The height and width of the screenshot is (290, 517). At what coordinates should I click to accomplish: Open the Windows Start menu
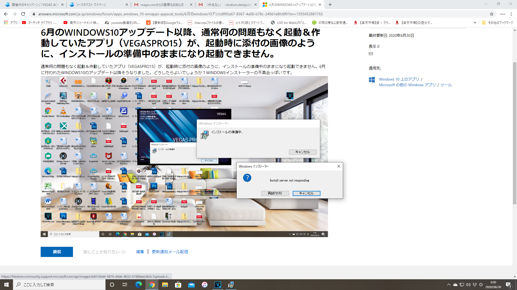click(6, 285)
